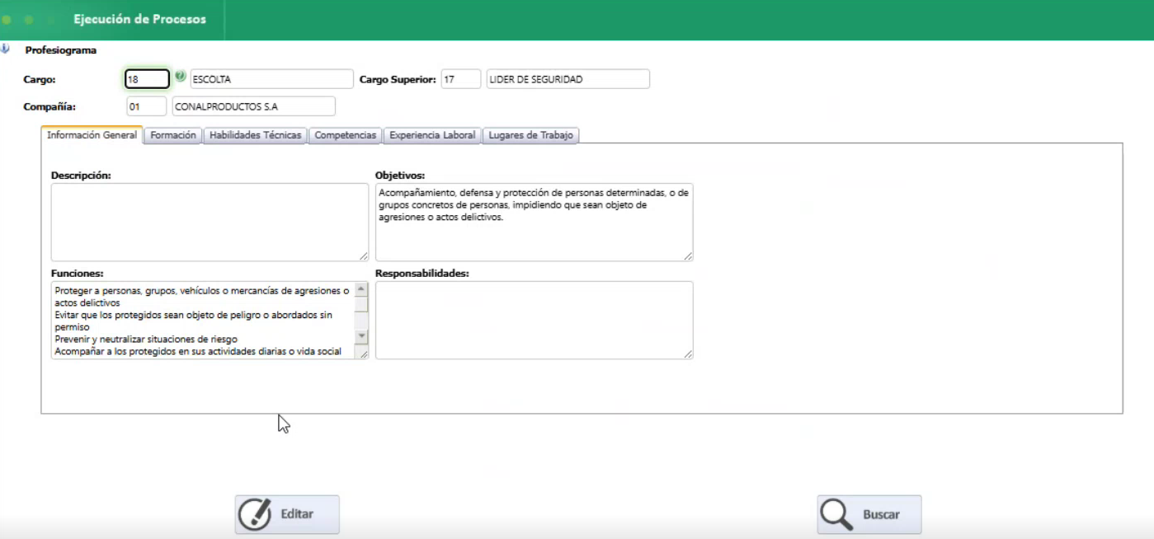The image size is (1154, 539).
Task: Open the Habilidades Técnicas tab
Action: pos(256,136)
